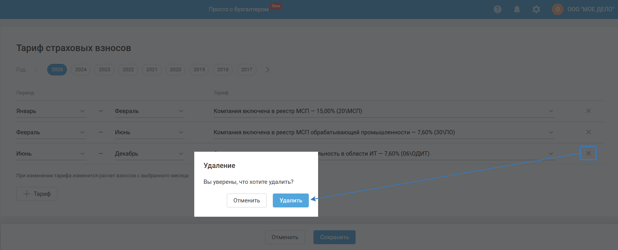This screenshot has height=250, width=618.
Task: Remove the February–June tariff row
Action: pos(588,132)
